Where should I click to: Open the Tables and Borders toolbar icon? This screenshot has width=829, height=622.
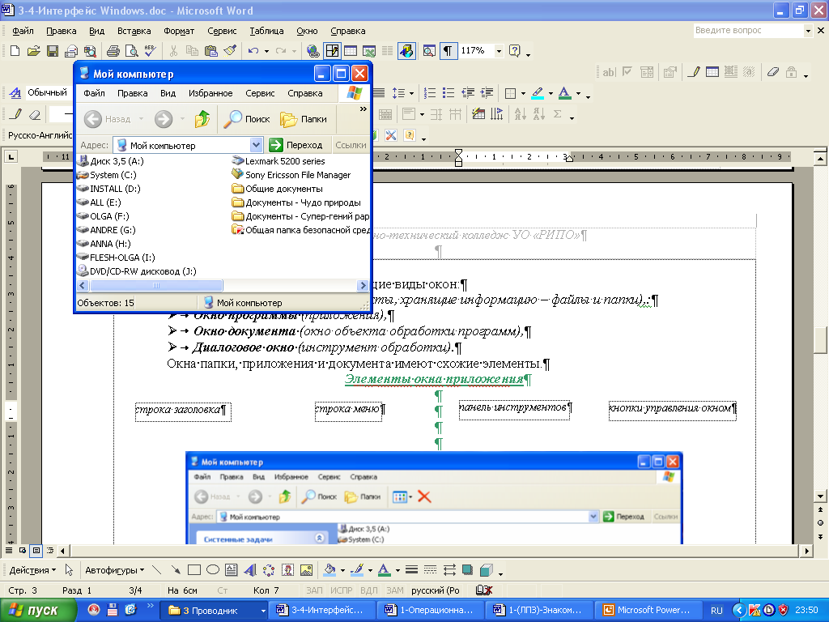[x=332, y=51]
